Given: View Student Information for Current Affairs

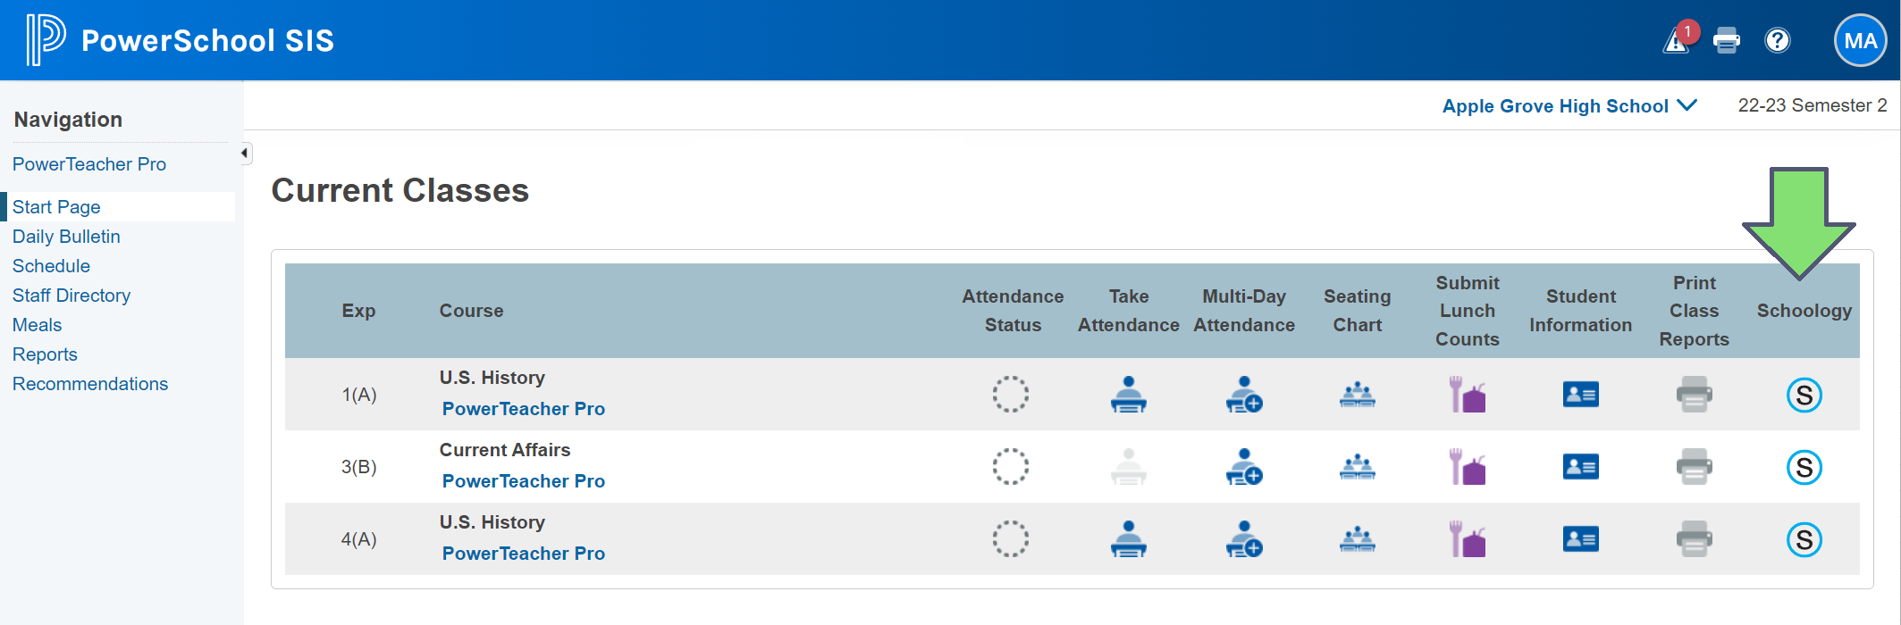Looking at the screenshot, I should tap(1580, 467).
